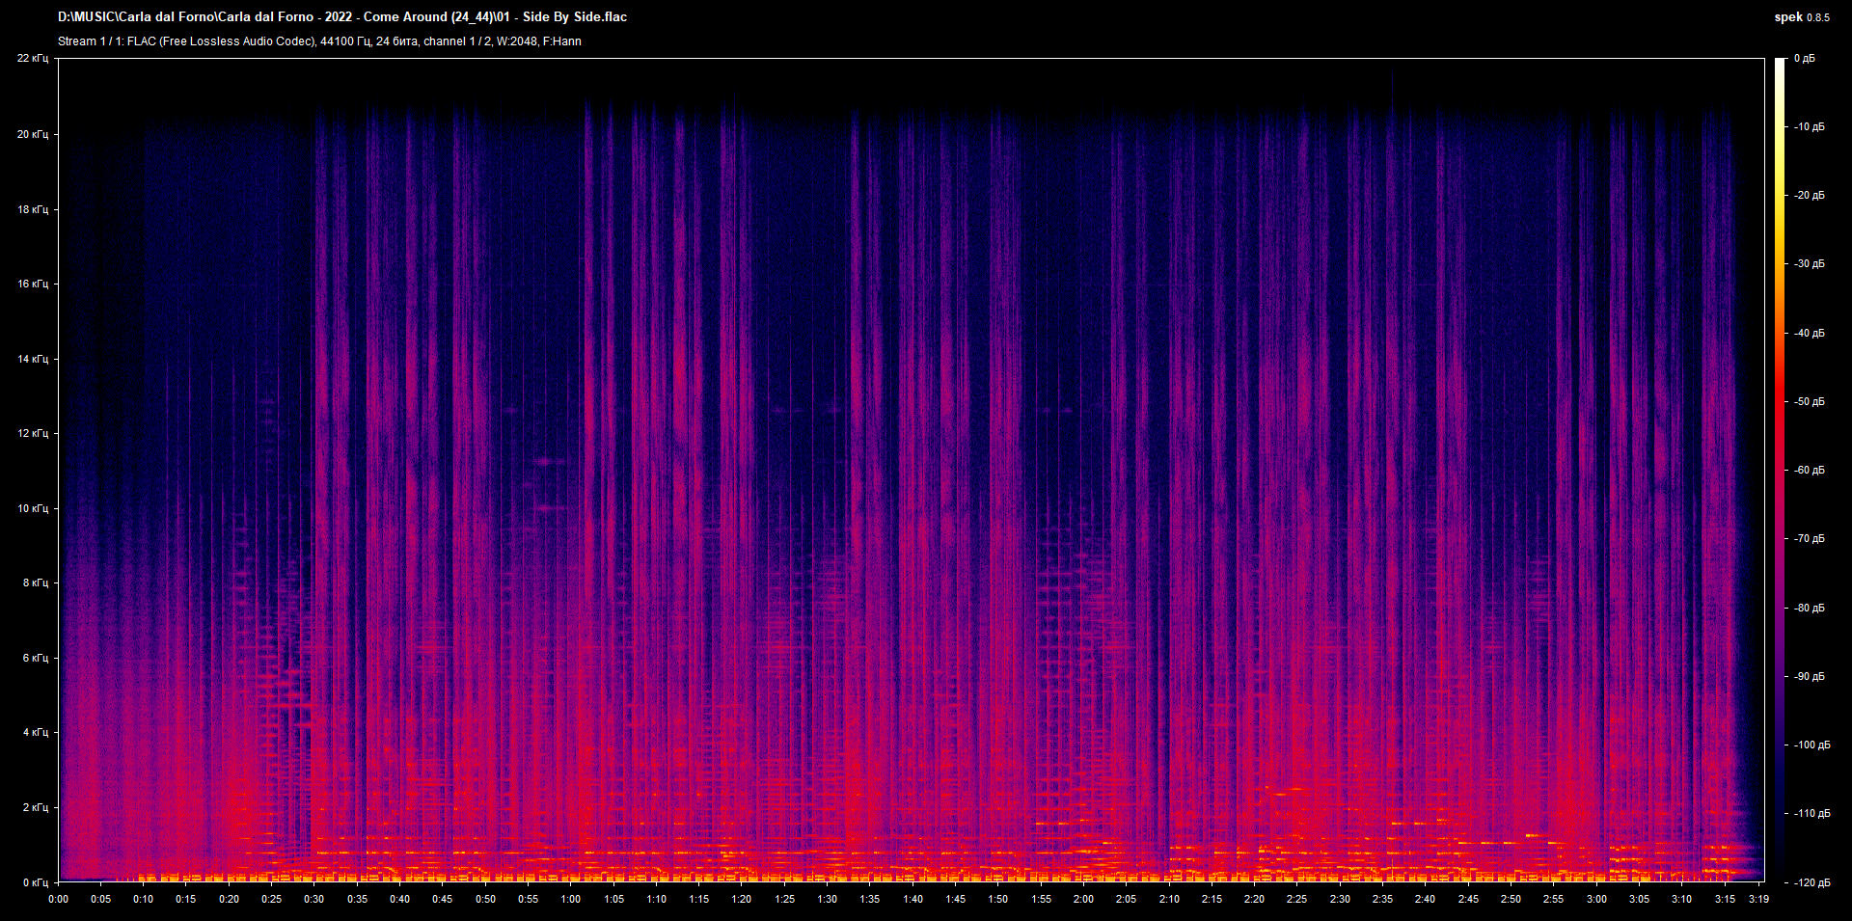The image size is (1852, 921).
Task: Click the '3:15' time axis label
Action: [x=1725, y=899]
